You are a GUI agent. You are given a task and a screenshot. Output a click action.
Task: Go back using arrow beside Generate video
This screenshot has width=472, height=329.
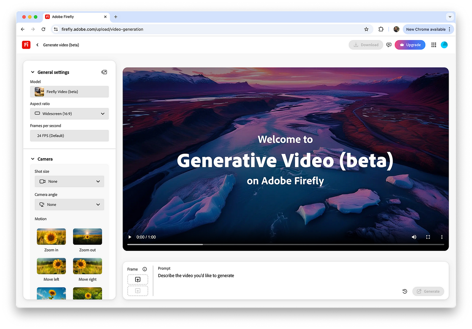(x=37, y=45)
